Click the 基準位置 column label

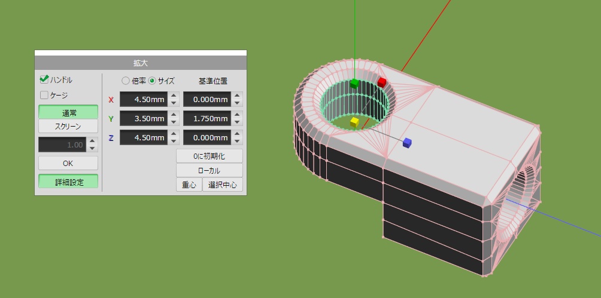pyautogui.click(x=213, y=81)
